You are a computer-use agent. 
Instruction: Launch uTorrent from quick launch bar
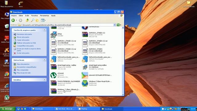pyautogui.click(x=18, y=109)
